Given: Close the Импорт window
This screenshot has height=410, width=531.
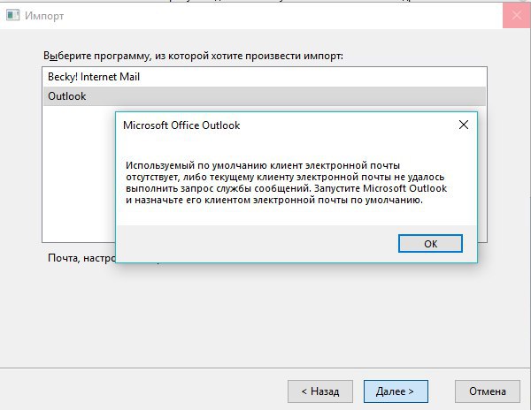Looking at the screenshot, I should pos(517,15).
